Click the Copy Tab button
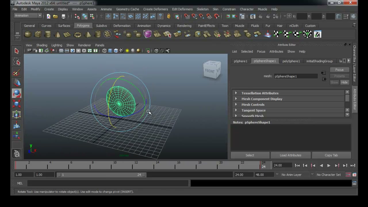This screenshot has width=368, height=207. click(x=331, y=155)
